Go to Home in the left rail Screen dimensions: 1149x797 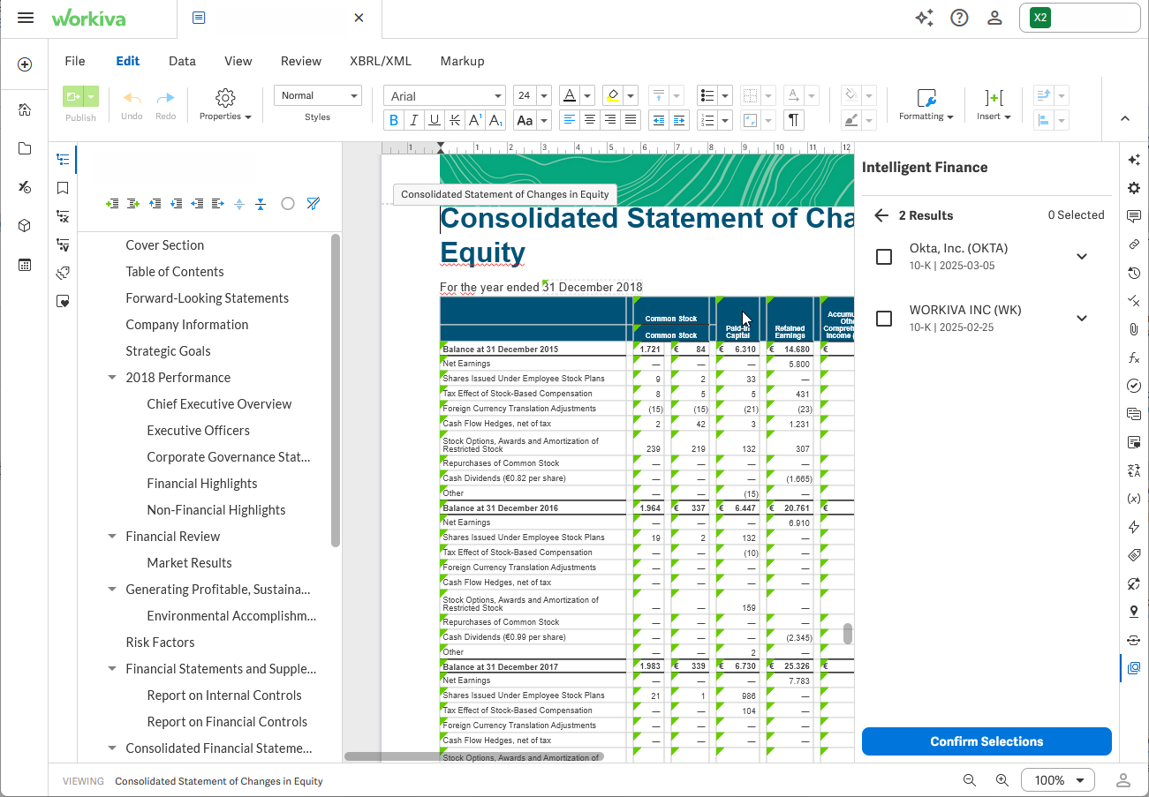pyautogui.click(x=25, y=109)
